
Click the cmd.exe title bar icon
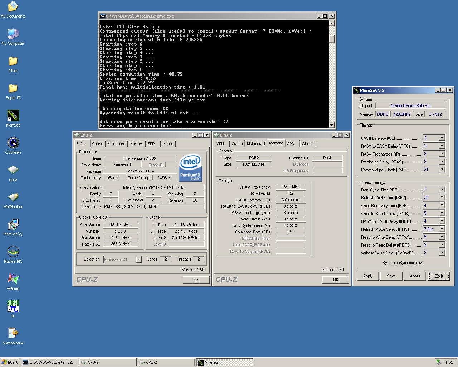pyautogui.click(x=102, y=16)
